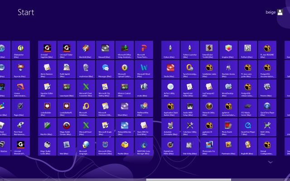
Task: Launch the Mail (Mac) tile
Action: coord(67,147)
